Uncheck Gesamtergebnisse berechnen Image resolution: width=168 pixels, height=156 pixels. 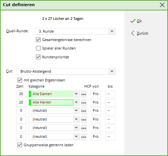point(38,40)
